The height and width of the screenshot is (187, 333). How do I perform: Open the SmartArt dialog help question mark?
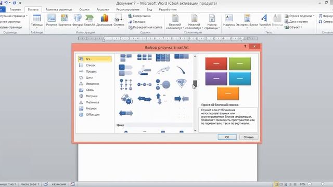click(245, 46)
